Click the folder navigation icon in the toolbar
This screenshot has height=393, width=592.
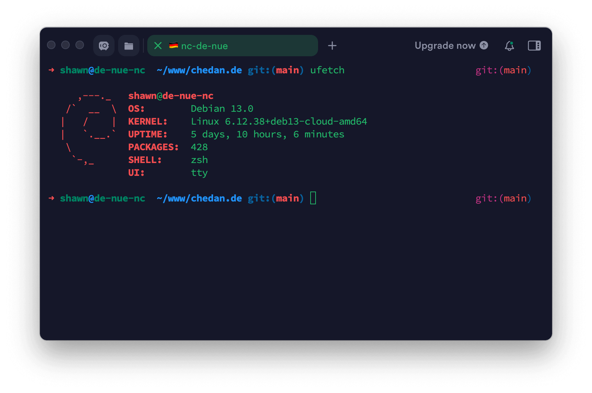[x=128, y=46]
